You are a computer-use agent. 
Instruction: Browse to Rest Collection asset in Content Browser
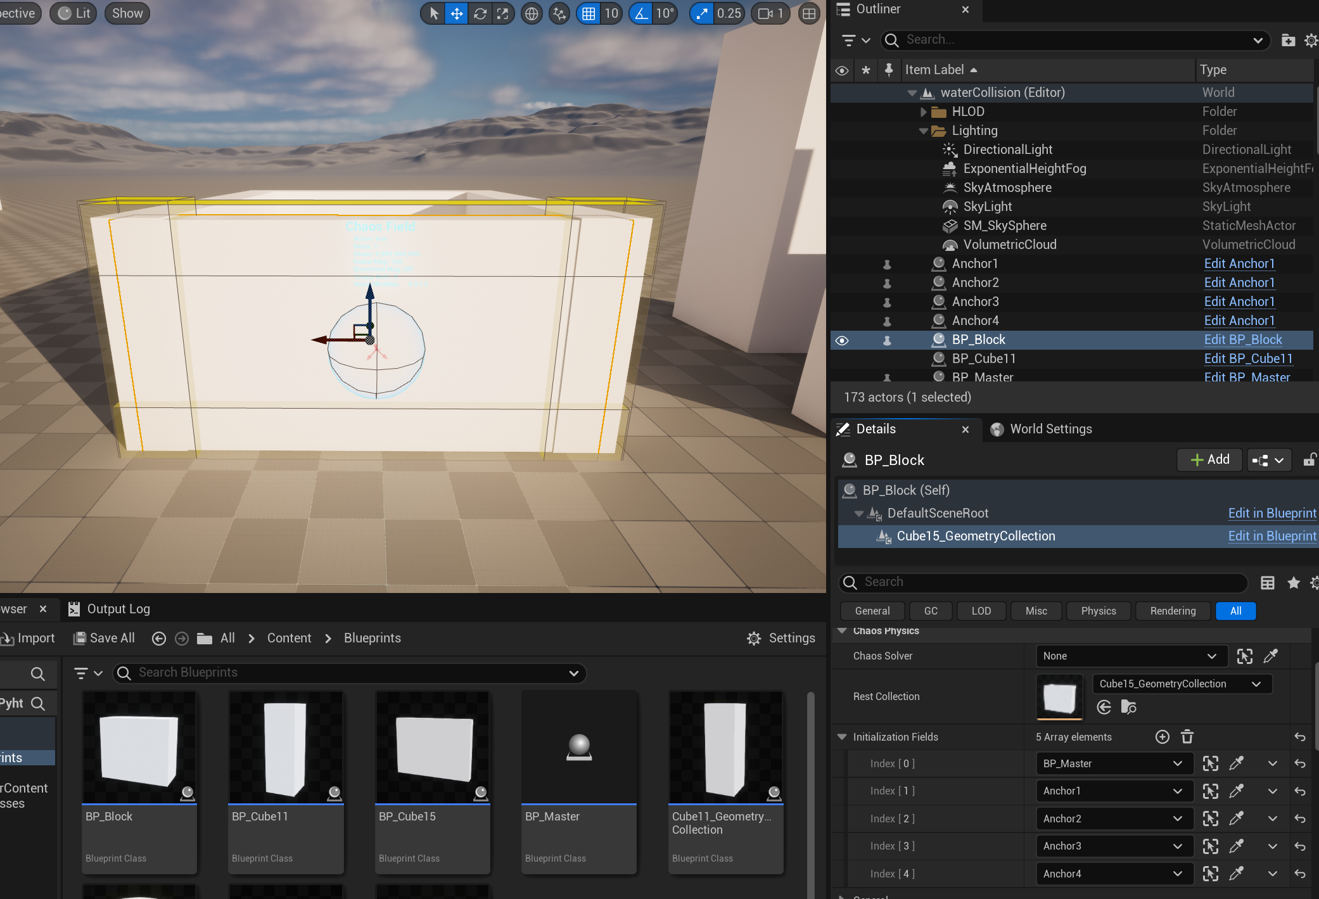tap(1128, 707)
